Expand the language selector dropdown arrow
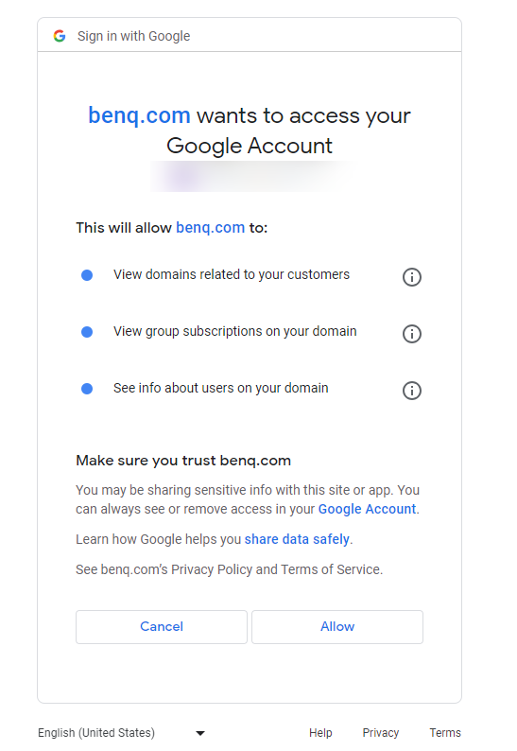 pos(200,733)
